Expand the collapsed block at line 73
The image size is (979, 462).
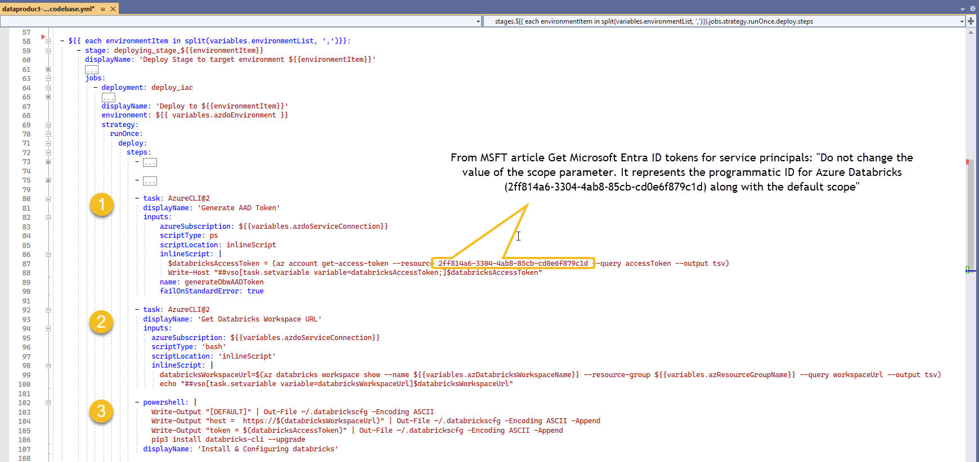(48, 162)
